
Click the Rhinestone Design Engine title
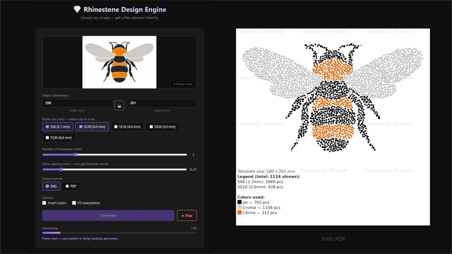[x=125, y=10]
